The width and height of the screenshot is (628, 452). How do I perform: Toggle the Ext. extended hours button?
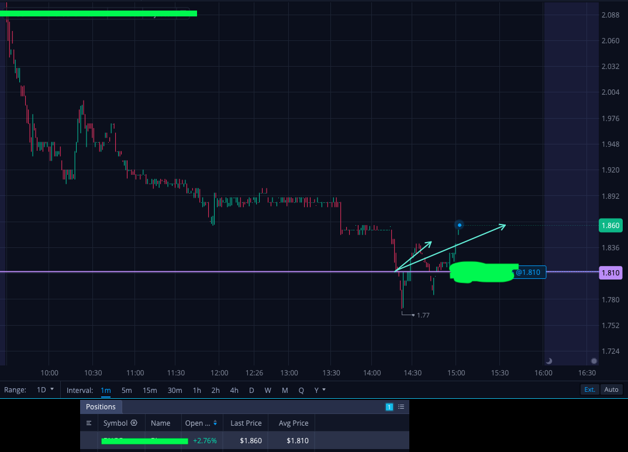pos(589,389)
